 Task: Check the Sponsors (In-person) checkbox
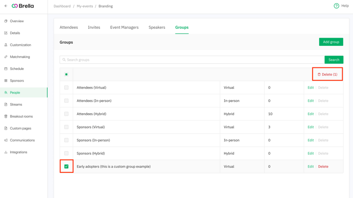(x=66, y=140)
